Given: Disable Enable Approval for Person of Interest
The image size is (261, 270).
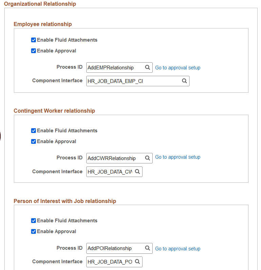Looking at the screenshot, I should coord(34,231).
